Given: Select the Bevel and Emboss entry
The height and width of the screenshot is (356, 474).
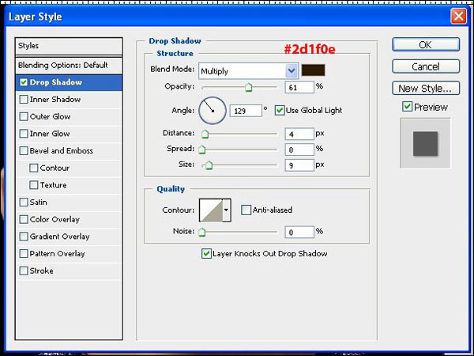Looking at the screenshot, I should point(61,151).
